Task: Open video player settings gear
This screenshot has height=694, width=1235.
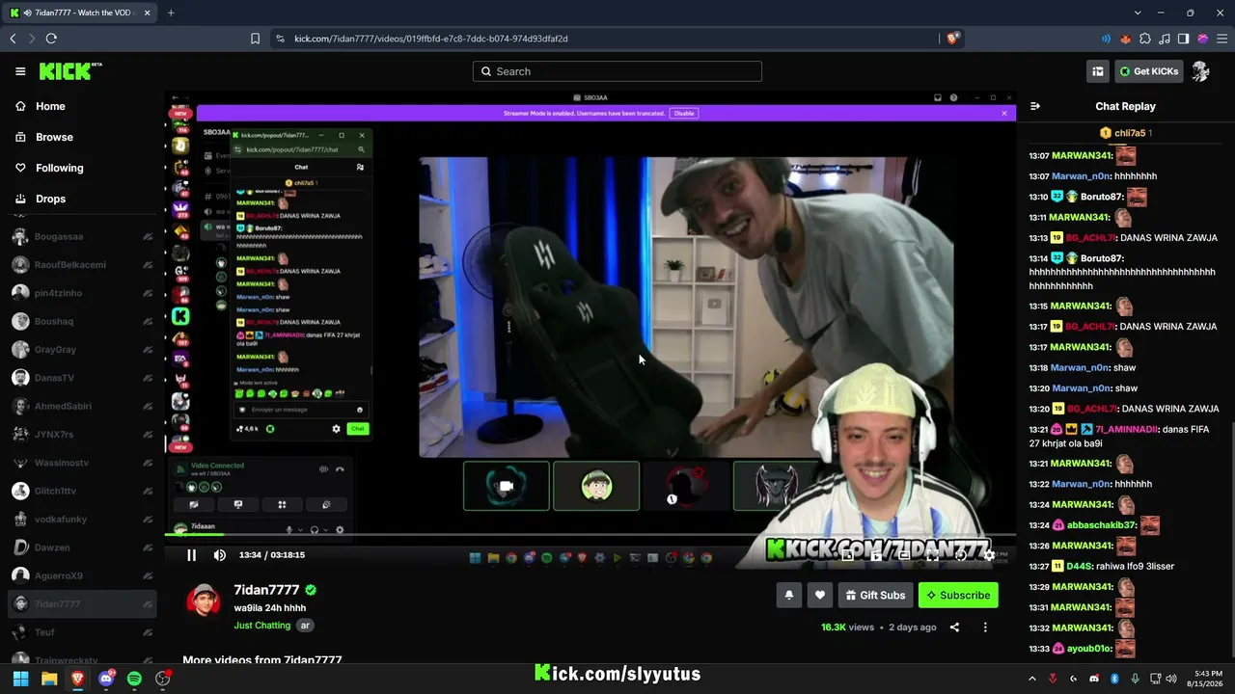Action: (989, 555)
